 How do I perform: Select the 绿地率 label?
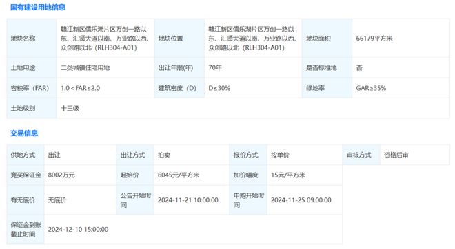click(315, 88)
